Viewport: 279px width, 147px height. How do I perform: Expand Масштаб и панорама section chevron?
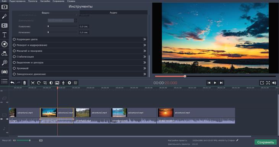[x=145, y=51]
